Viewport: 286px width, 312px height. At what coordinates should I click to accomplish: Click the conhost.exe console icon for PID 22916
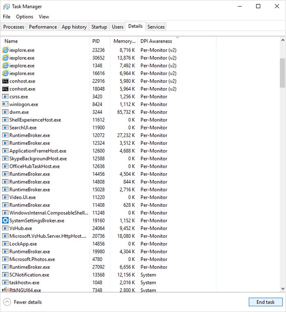(x=5, y=81)
